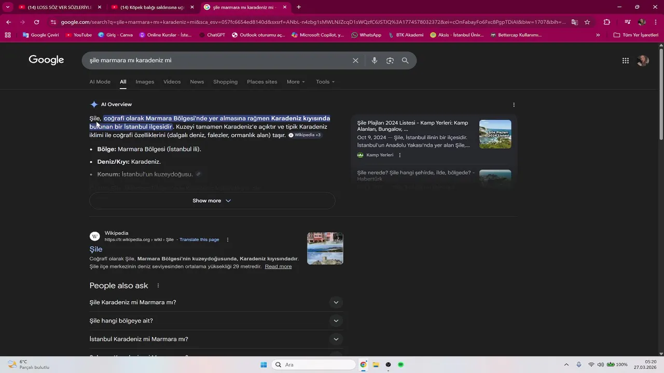Screen dimensions: 664x373
Task: Click the Şile Wikipedia result thumbnail
Action: (325, 248)
